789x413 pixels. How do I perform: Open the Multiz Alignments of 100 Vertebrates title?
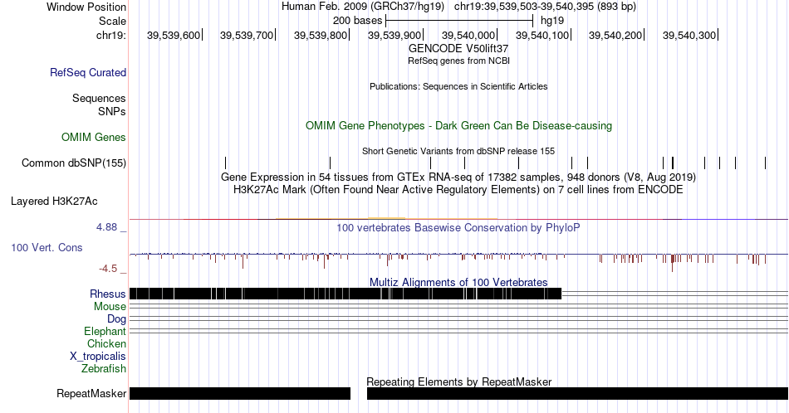[458, 282]
